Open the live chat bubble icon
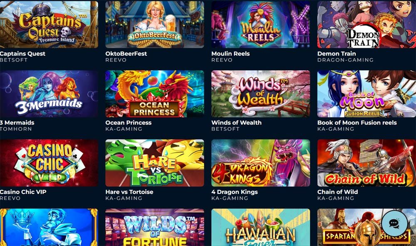The height and width of the screenshot is (246, 416). [x=394, y=223]
